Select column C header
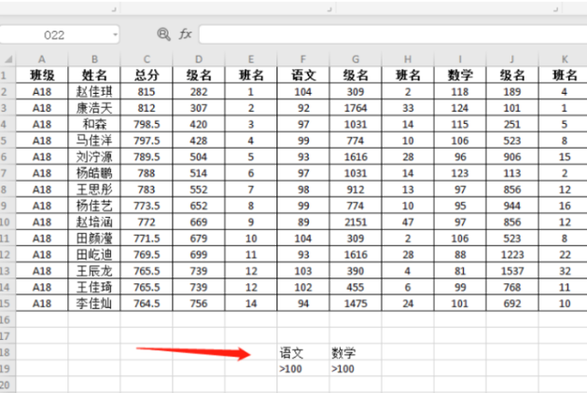Viewport: 587px width, 393px height. click(147, 59)
